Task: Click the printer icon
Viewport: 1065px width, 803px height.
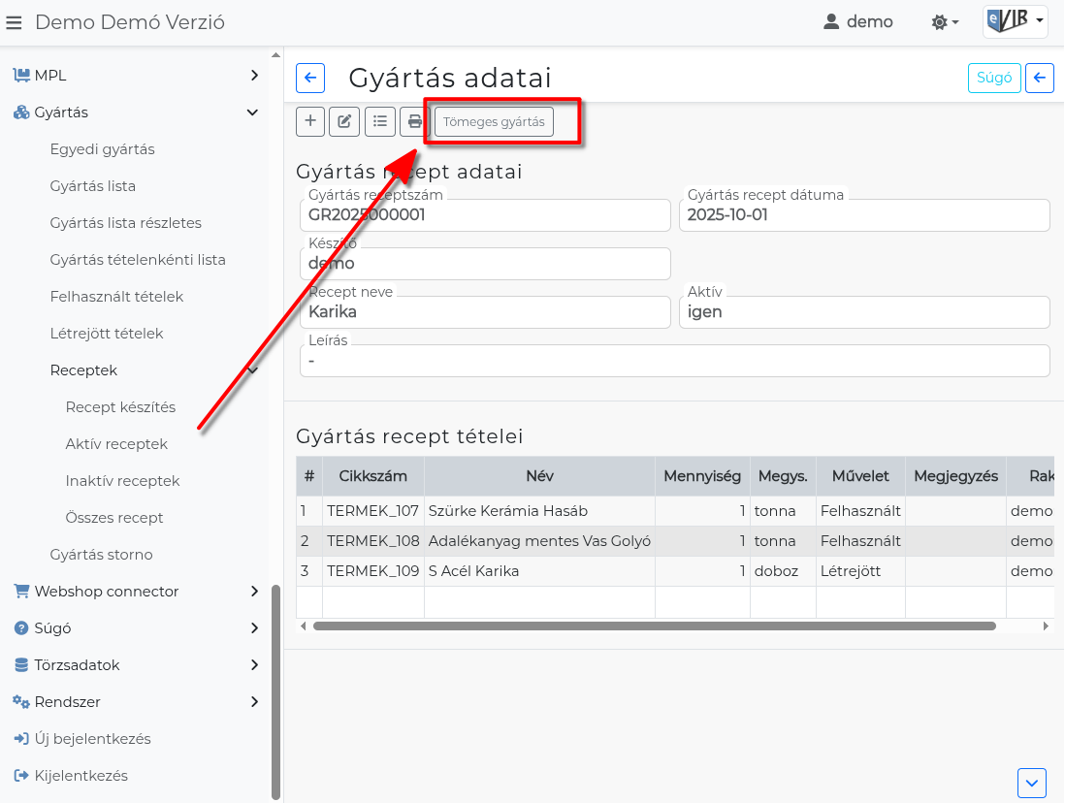Action: point(414,121)
